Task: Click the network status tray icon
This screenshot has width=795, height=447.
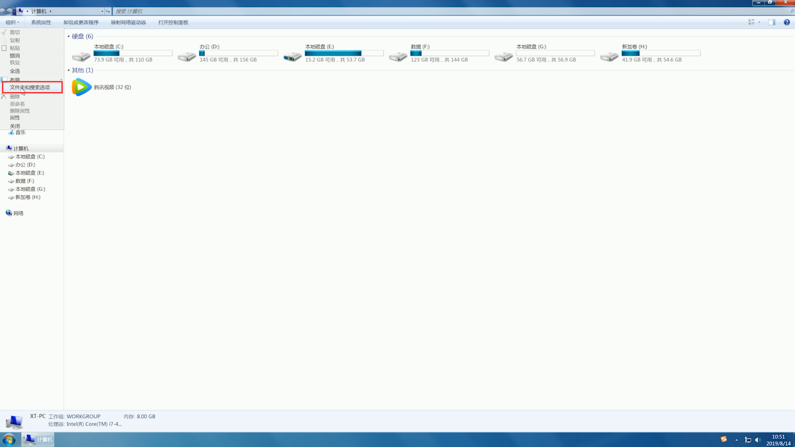Action: point(748,440)
